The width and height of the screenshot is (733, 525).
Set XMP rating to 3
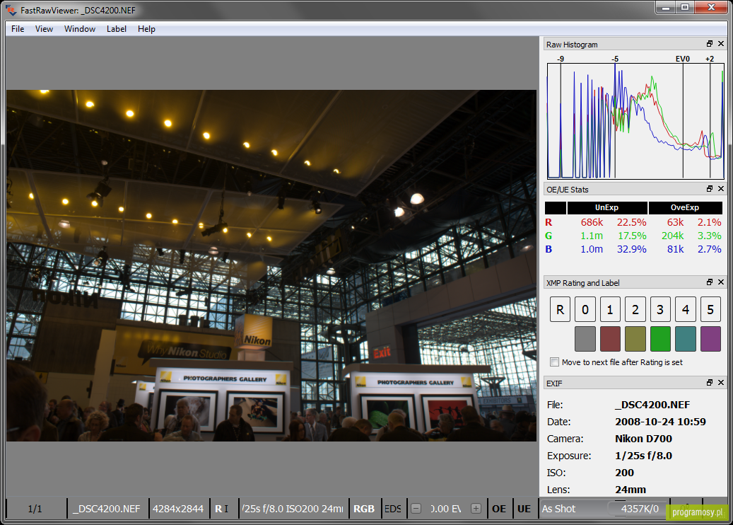click(660, 309)
